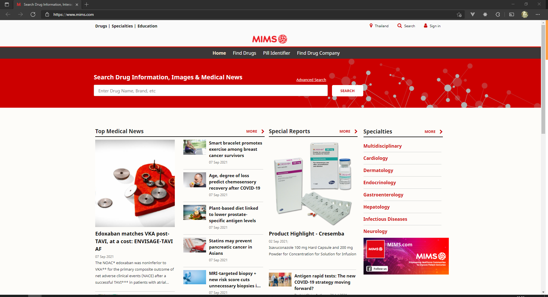Click the browser back arrow
Image resolution: width=548 pixels, height=297 pixels.
(x=8, y=14)
